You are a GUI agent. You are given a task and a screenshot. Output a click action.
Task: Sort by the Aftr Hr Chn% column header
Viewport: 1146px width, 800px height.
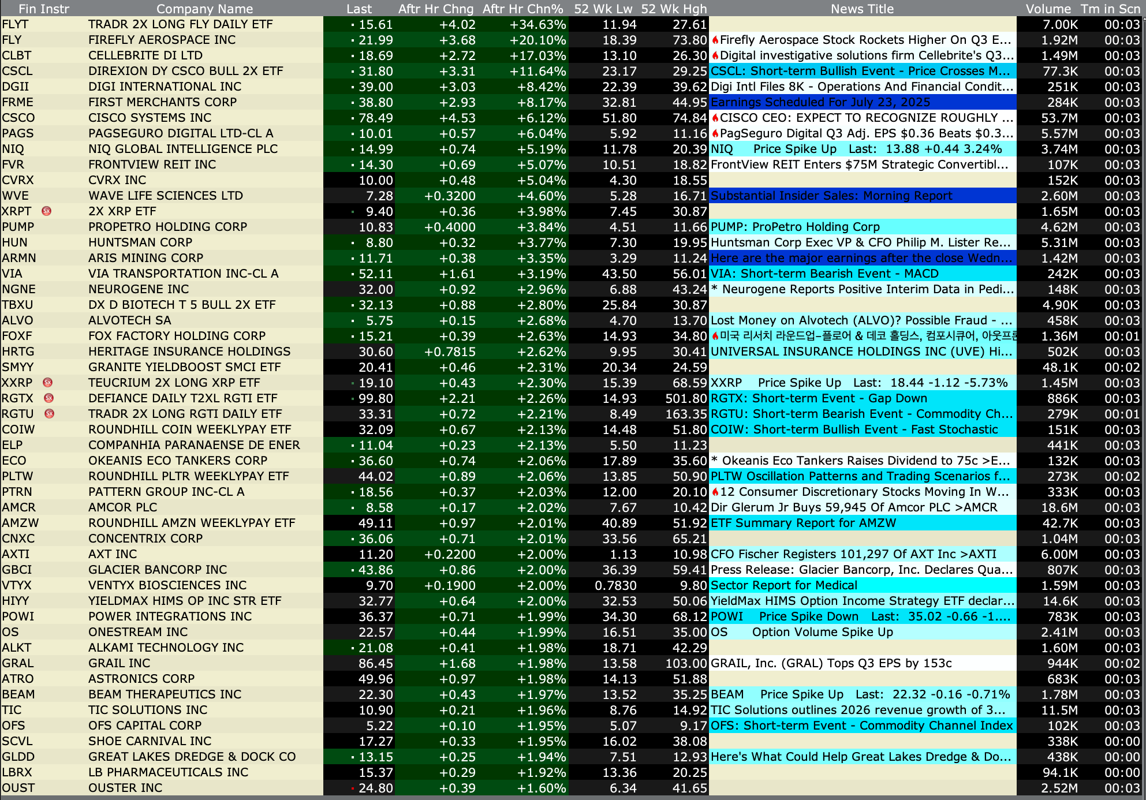(522, 9)
